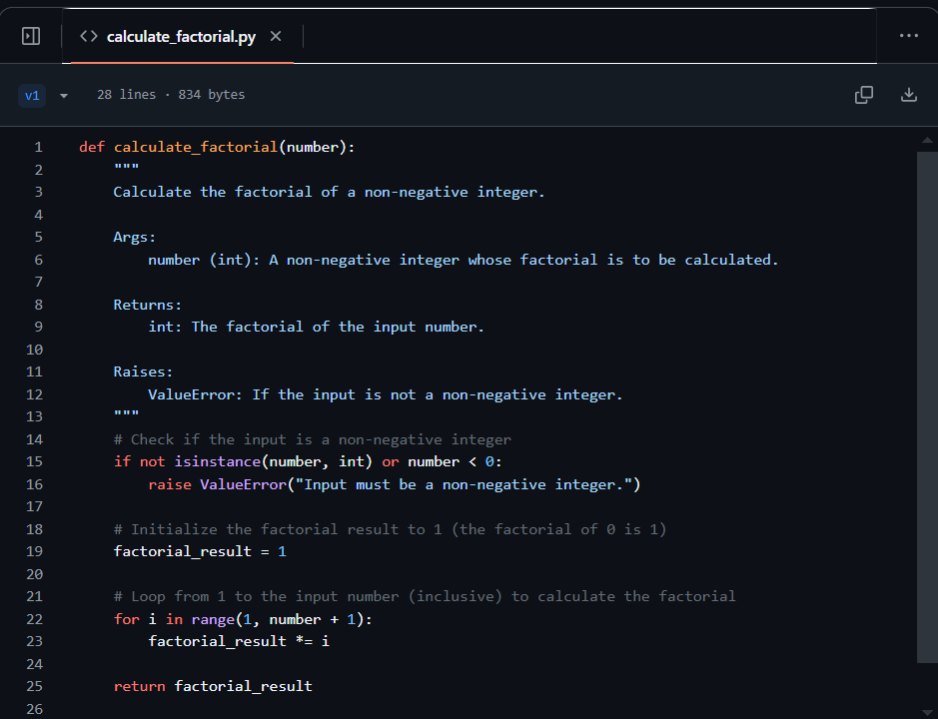Open the three-dot more options menu

pos(909,36)
